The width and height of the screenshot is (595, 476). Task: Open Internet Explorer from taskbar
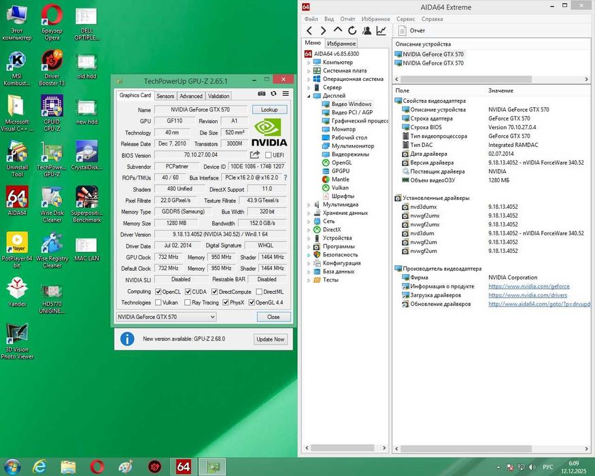click(39, 467)
